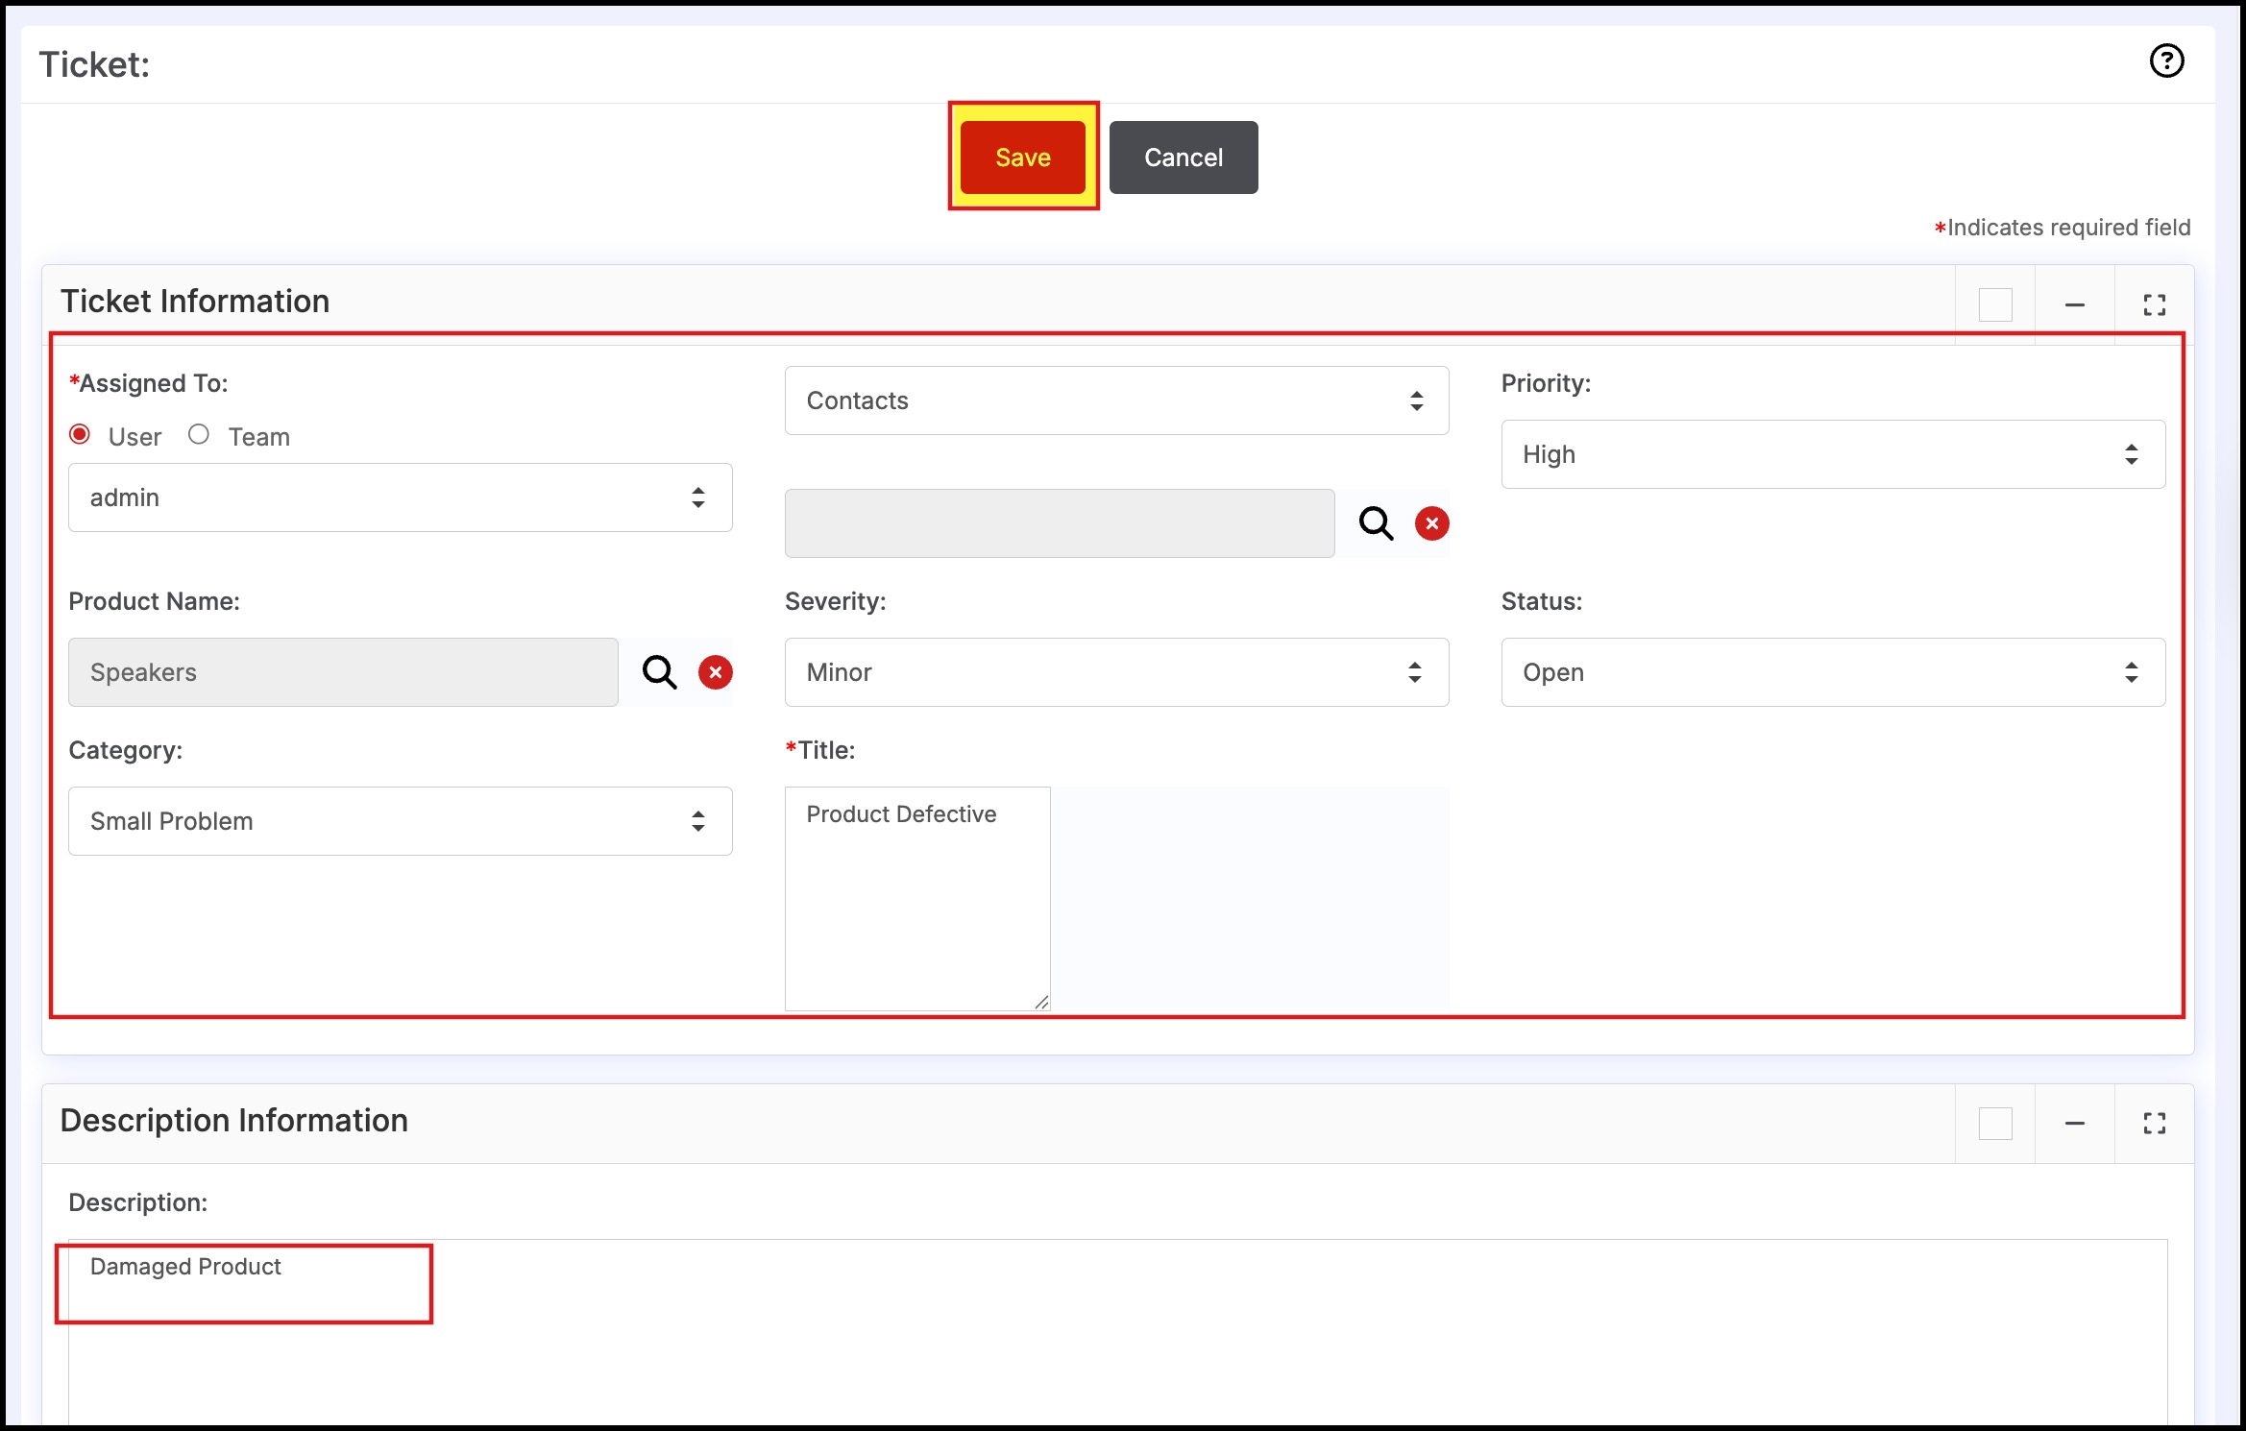Viewport: 2246px width, 1431px height.
Task: Open the help question mark icon
Action: click(x=2166, y=61)
